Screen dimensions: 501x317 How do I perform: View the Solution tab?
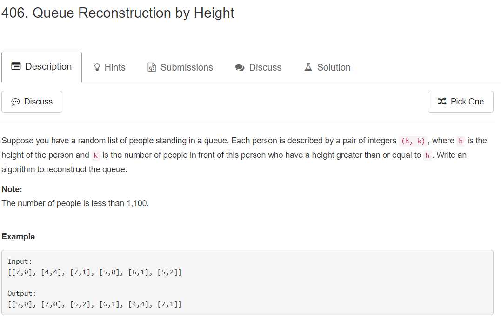[327, 67]
